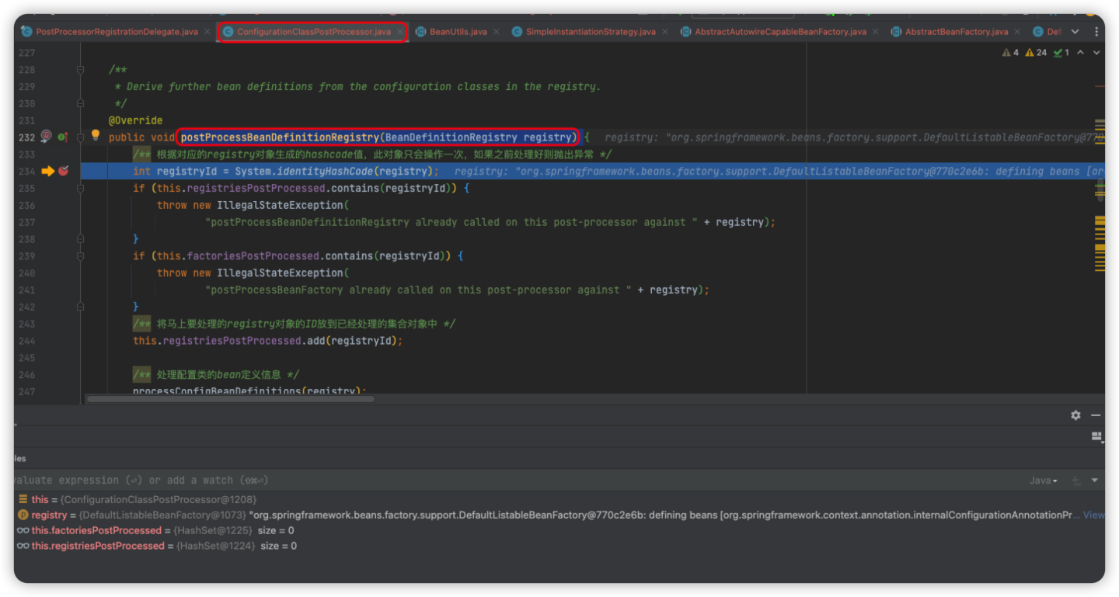Select the 'this' variable row
Screen dimensions: 1119x597
point(559,500)
